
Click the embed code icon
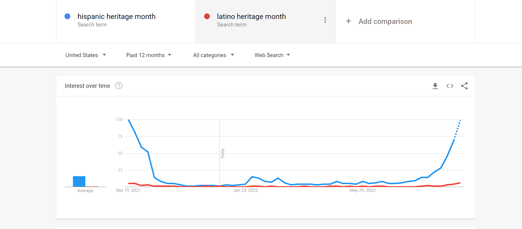(450, 86)
